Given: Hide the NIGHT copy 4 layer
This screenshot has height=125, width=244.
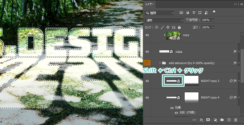Looking at the screenshot, I should (x=147, y=97).
